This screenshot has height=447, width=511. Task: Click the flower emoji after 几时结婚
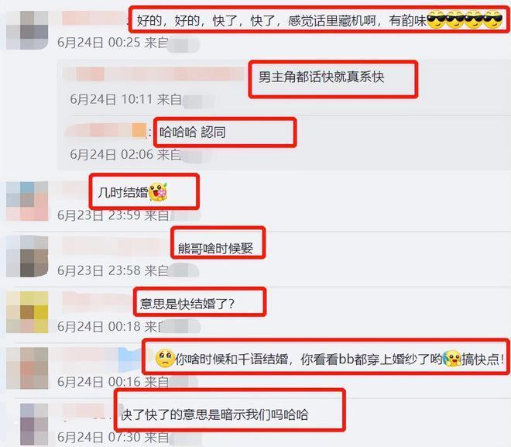click(158, 191)
